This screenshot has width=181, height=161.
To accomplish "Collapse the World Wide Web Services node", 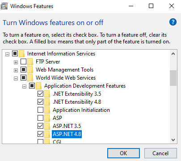I will (16, 78).
